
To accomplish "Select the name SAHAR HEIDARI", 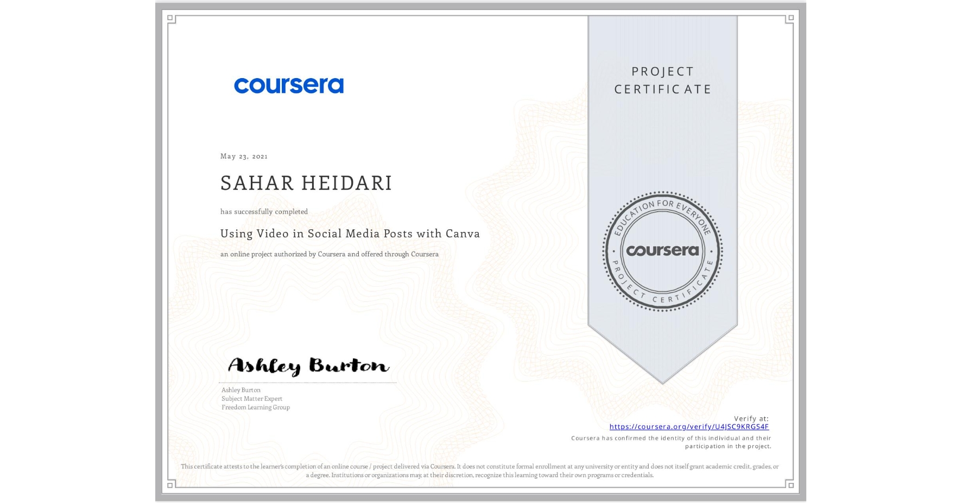I will (306, 183).
